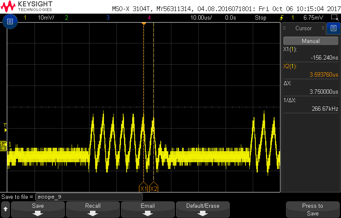
Task: Click the orange trigger position triangle marker
Action: coord(143,24)
